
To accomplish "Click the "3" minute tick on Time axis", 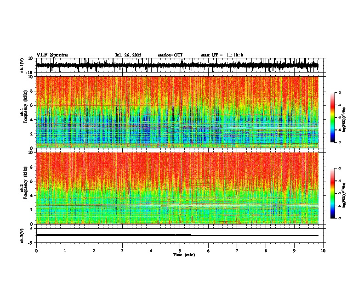I will (x=122, y=251).
